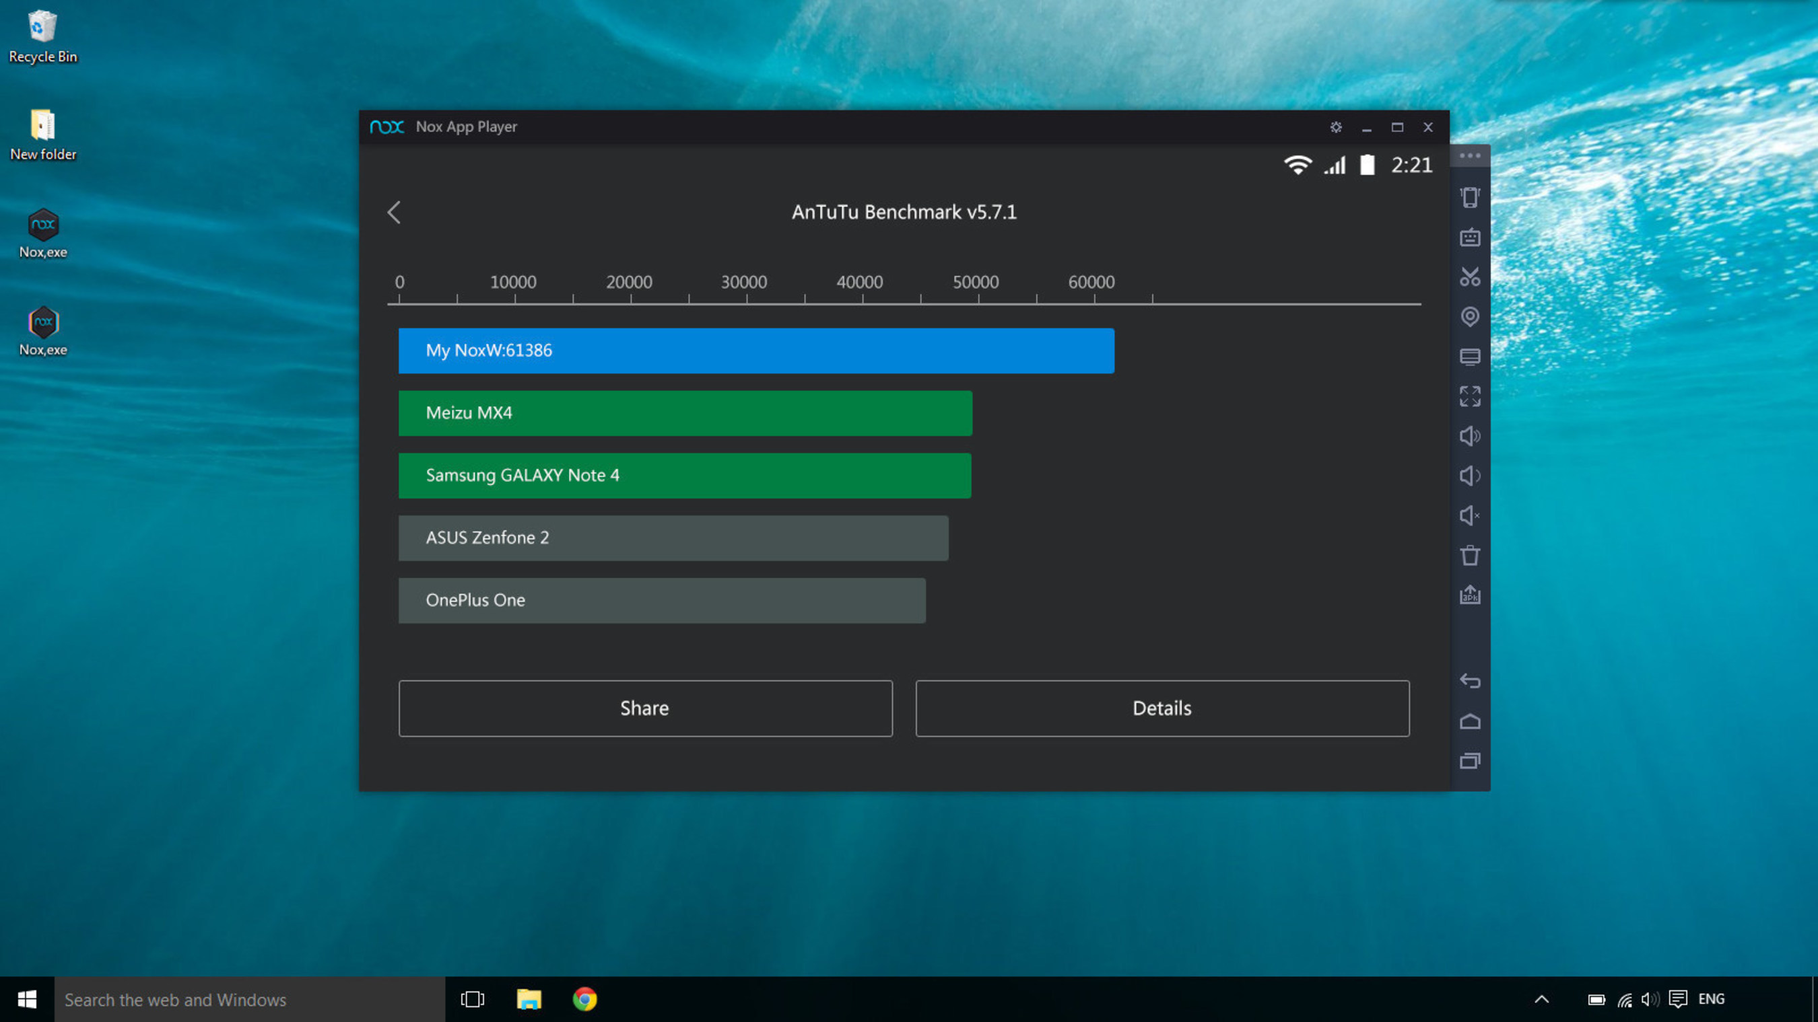The image size is (1818, 1022).
Task: Click the Details button
Action: coord(1161,708)
